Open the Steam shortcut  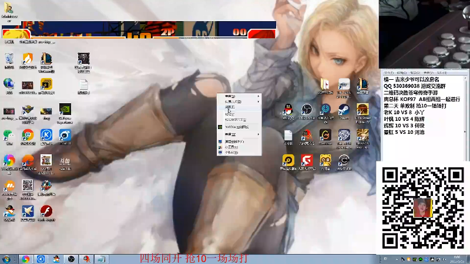[x=344, y=111]
